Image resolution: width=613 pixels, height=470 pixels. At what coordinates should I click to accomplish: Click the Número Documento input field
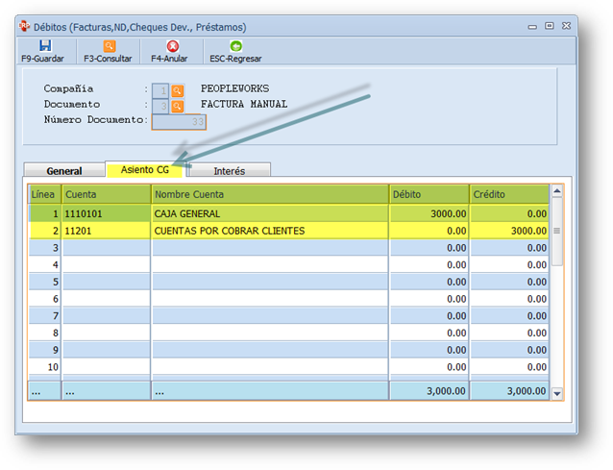click(179, 121)
